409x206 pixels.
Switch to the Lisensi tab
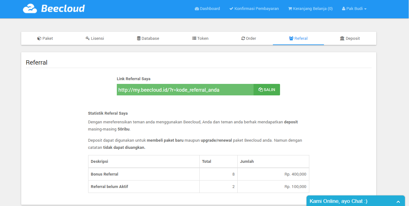pyautogui.click(x=95, y=39)
